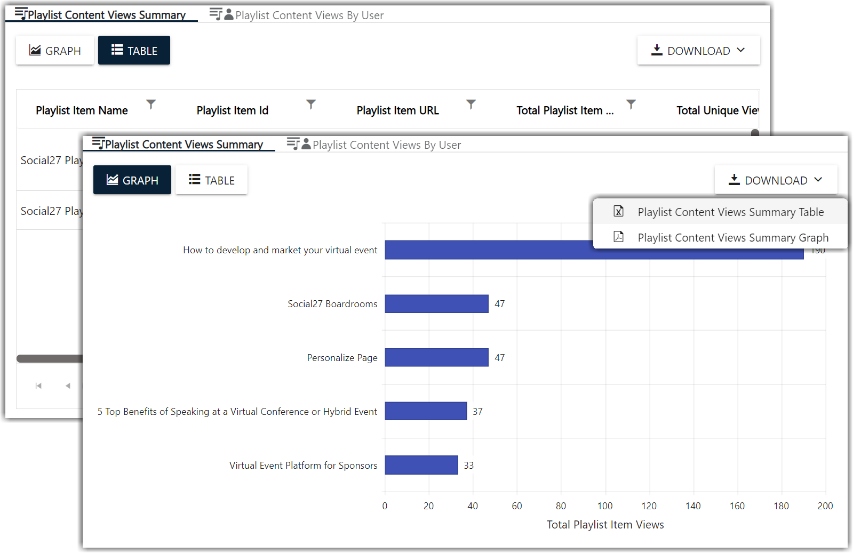Expand DOWNLOAD dropdown in back panel

pyautogui.click(x=698, y=51)
